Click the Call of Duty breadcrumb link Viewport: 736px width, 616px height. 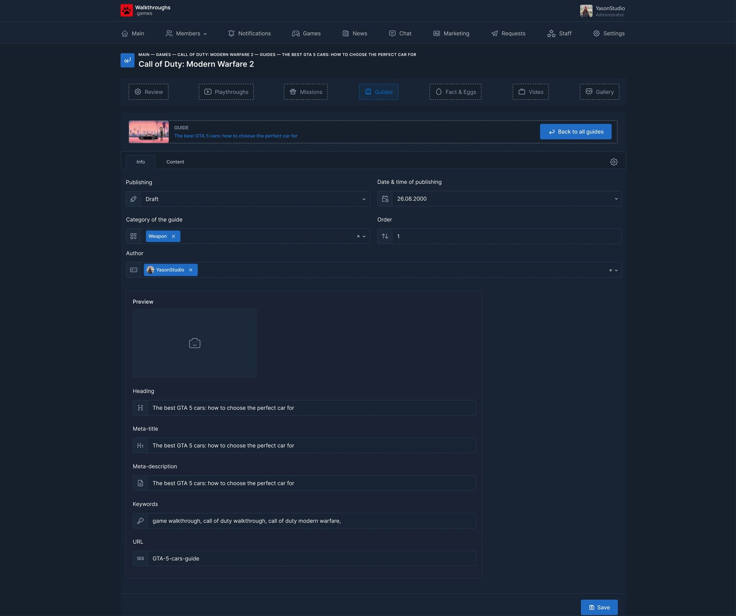click(x=215, y=55)
